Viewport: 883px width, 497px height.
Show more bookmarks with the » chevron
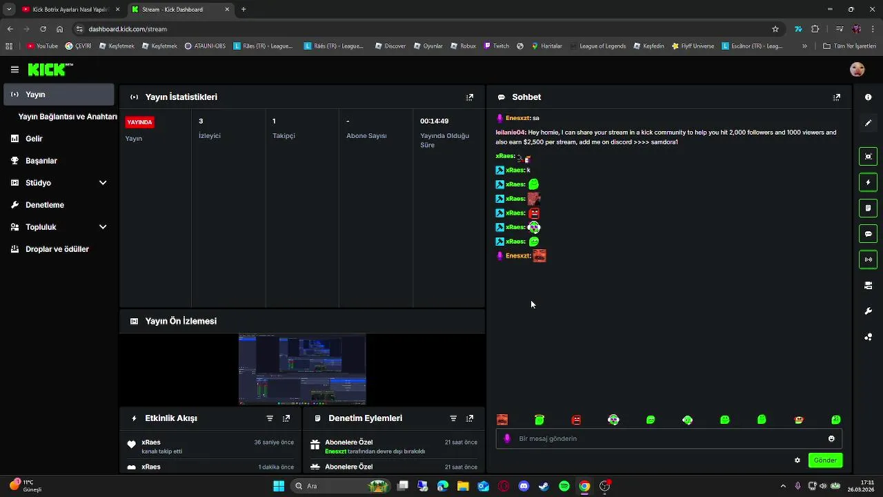(804, 46)
